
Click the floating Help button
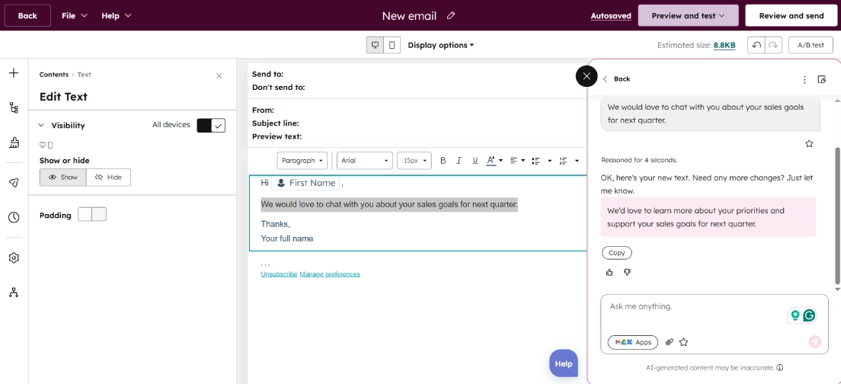pos(564,363)
